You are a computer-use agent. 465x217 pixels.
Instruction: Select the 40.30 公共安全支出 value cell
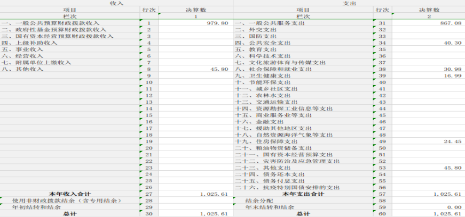[x=429, y=43]
